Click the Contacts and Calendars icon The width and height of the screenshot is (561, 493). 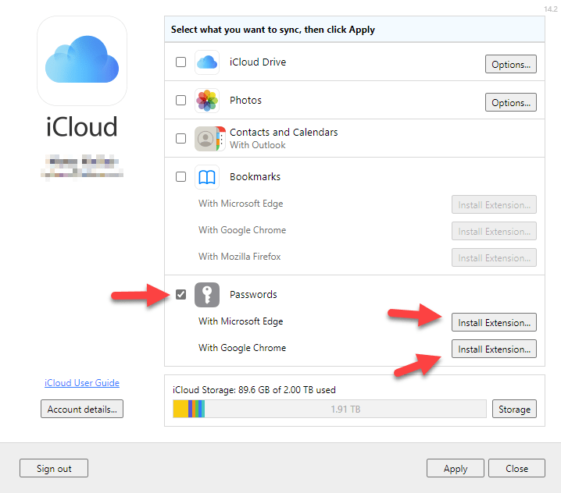click(210, 139)
